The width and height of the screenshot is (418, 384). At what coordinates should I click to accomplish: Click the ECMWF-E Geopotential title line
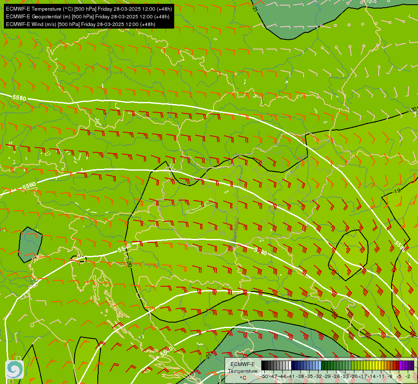pos(88,17)
